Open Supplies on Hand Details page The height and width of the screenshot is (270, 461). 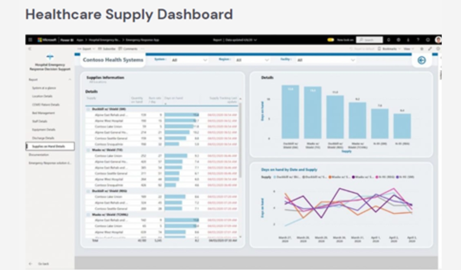click(x=50, y=146)
